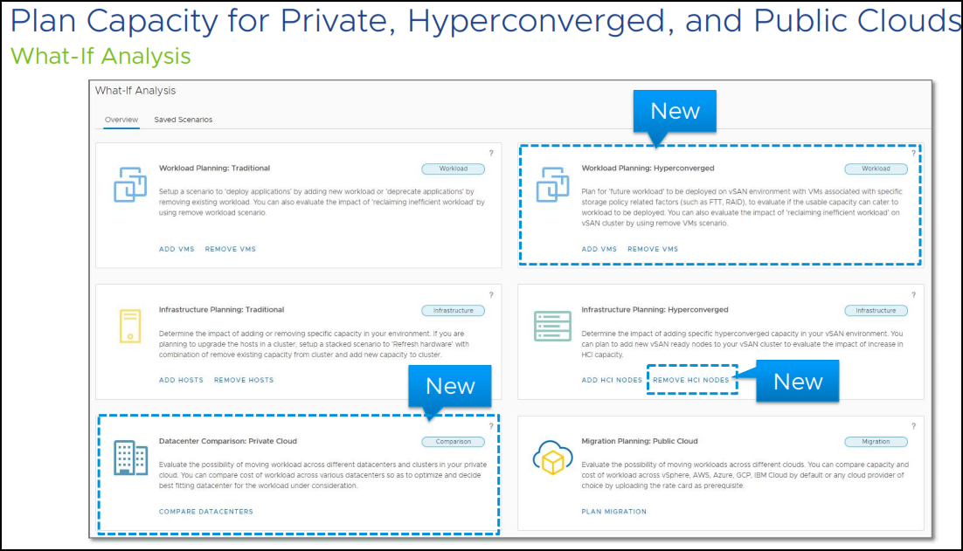The height and width of the screenshot is (551, 963).
Task: Click the 'What-If Analysis' panel heading
Action: tap(135, 91)
